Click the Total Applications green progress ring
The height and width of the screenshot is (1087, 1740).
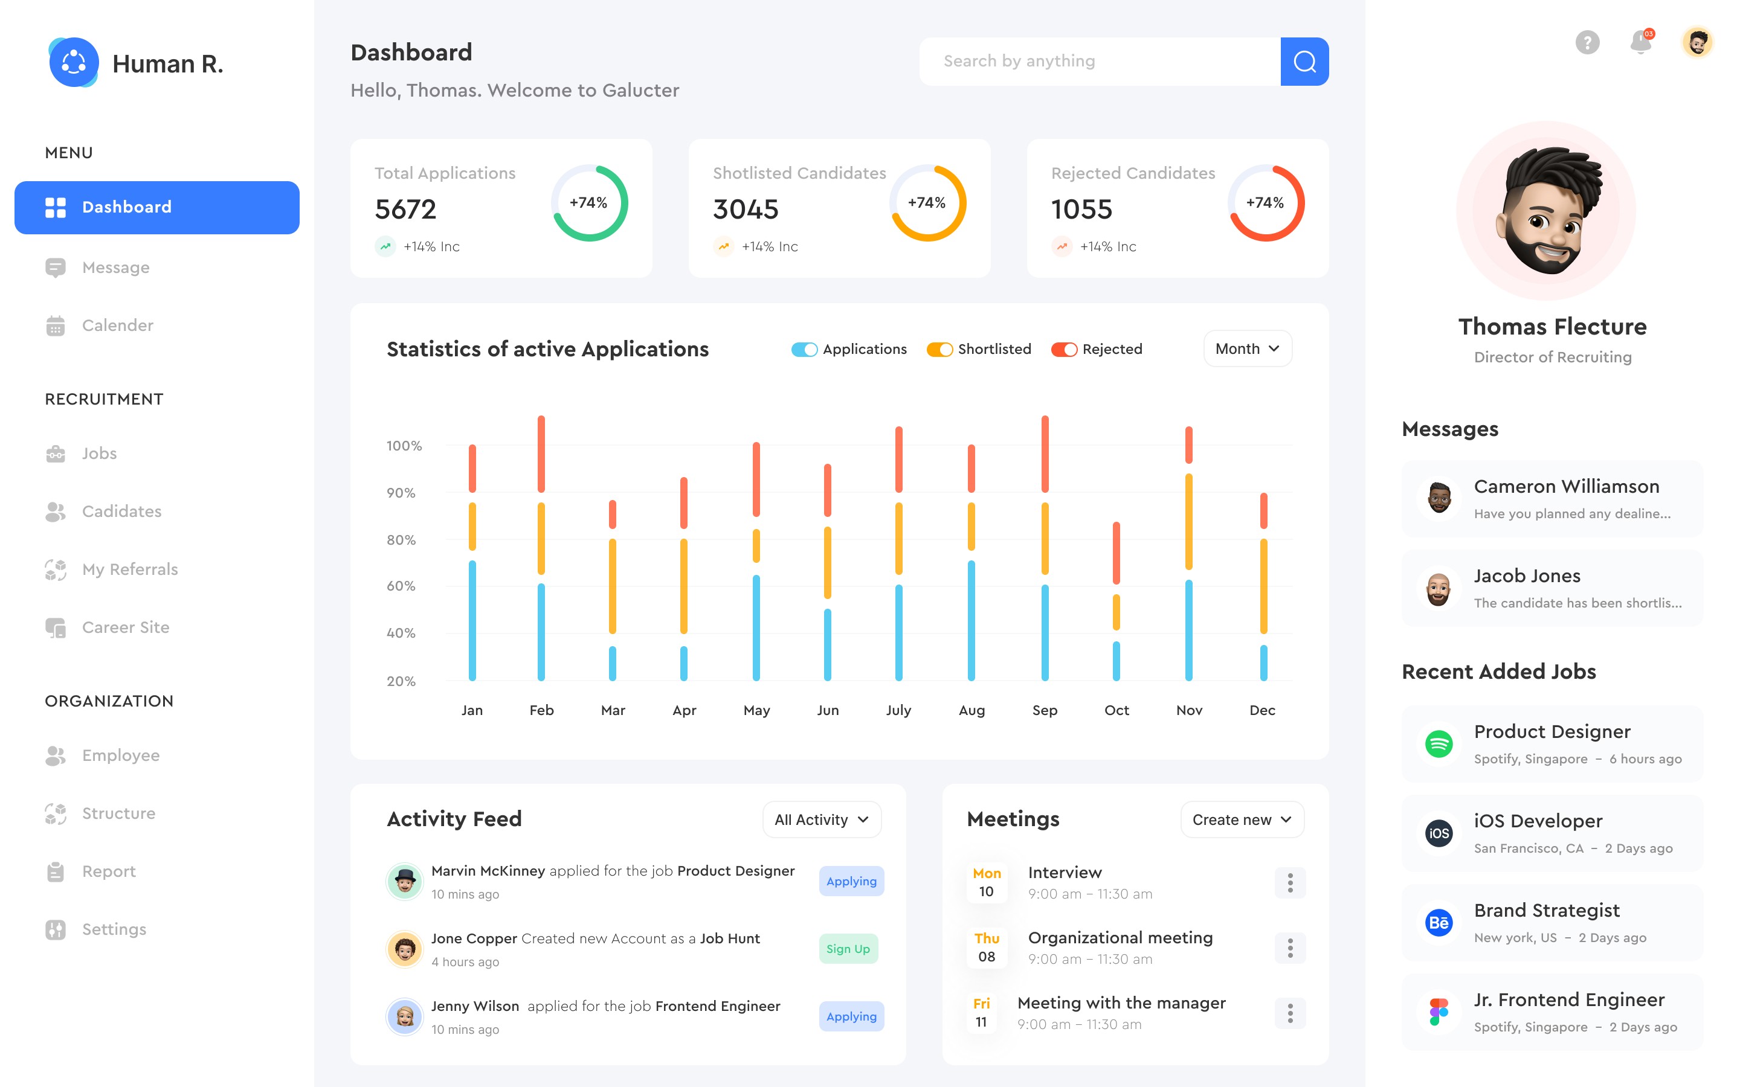point(589,203)
